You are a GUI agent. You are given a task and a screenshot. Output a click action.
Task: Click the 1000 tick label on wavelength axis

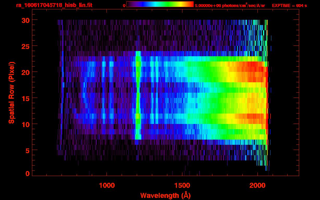107,185
